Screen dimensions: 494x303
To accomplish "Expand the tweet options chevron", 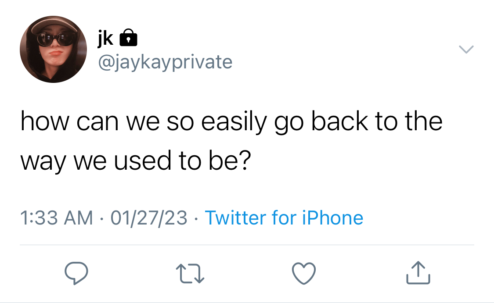I will click(x=466, y=49).
